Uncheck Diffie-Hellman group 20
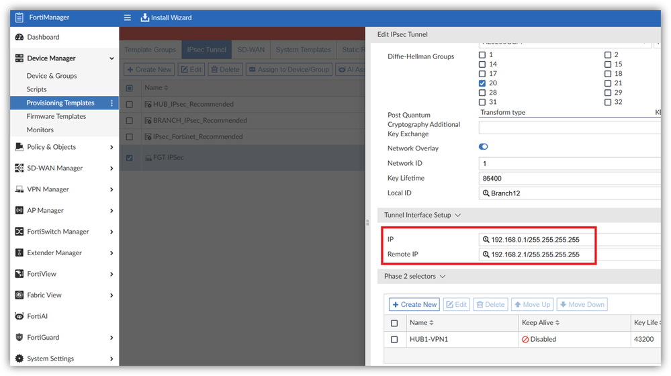This screenshot has height=376, width=671. click(x=482, y=83)
